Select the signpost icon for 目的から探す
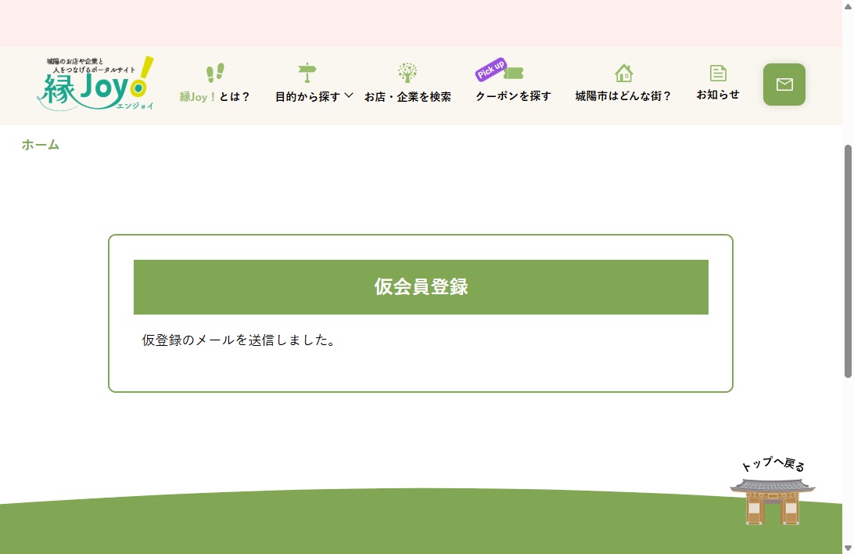This screenshot has width=854, height=554. click(307, 72)
